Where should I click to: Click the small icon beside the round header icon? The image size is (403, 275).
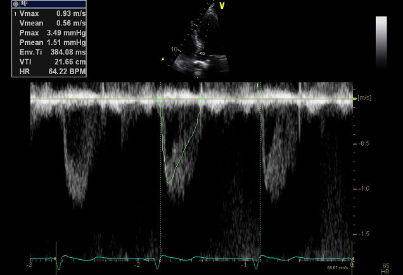(23, 4)
